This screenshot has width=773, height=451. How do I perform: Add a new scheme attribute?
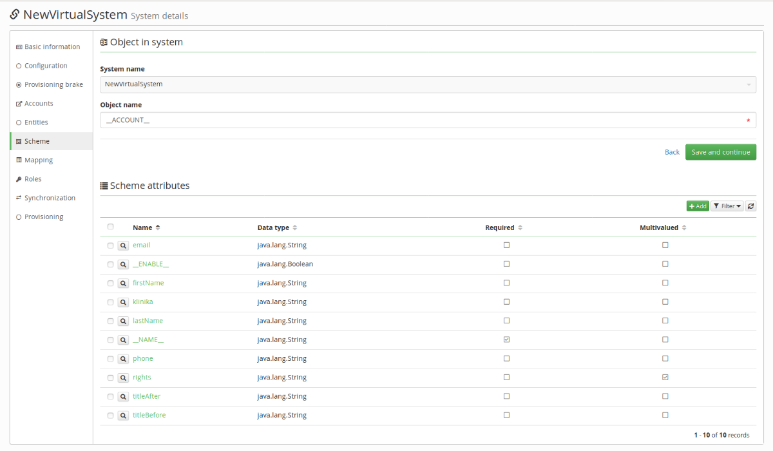tap(698, 206)
